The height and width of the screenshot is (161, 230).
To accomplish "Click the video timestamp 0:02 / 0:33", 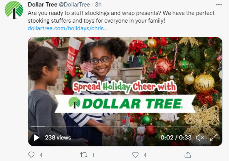I will coord(176,138).
